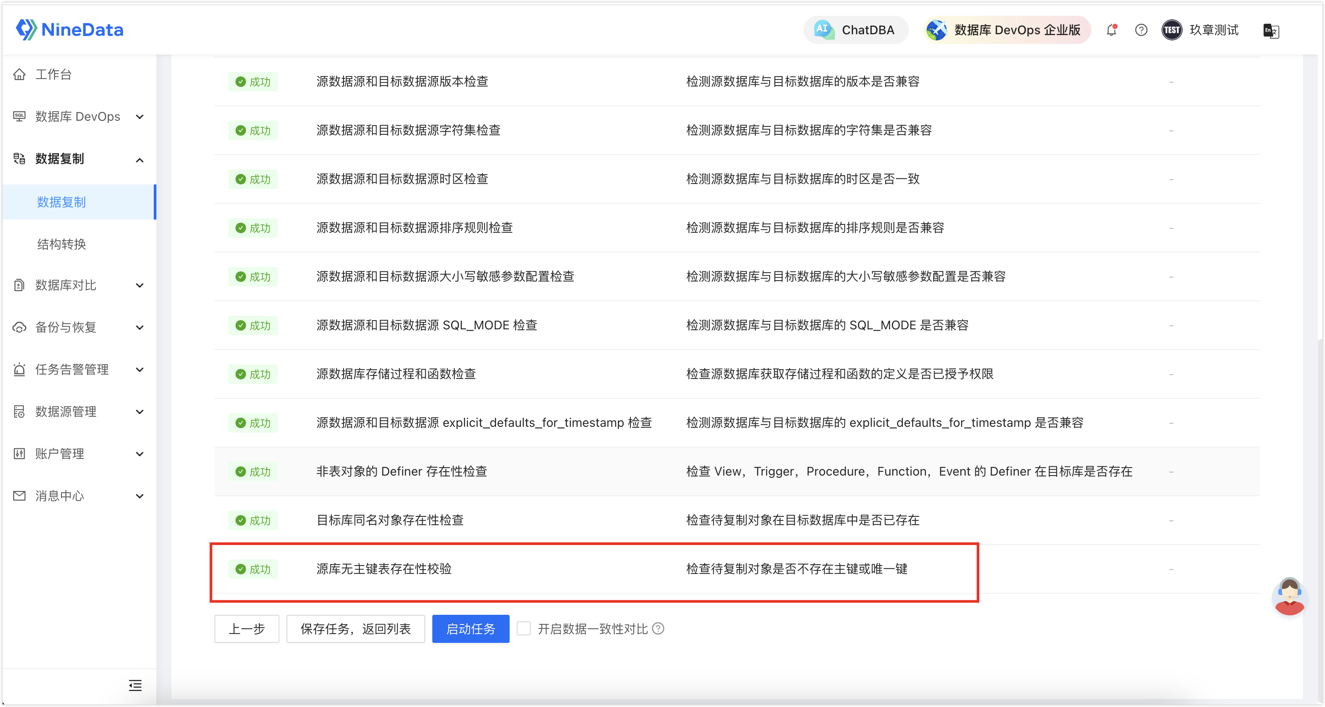Click 成功 status of 时区检查 row
Image resolution: width=1325 pixels, height=707 pixels.
253,180
